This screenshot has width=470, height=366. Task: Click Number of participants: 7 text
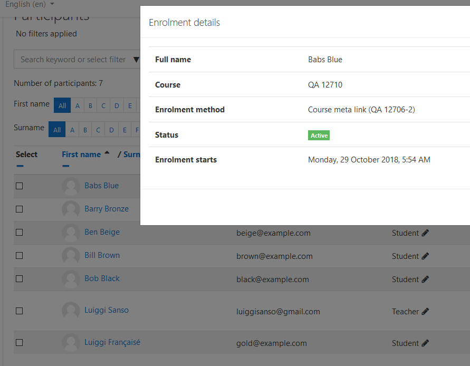coord(58,83)
